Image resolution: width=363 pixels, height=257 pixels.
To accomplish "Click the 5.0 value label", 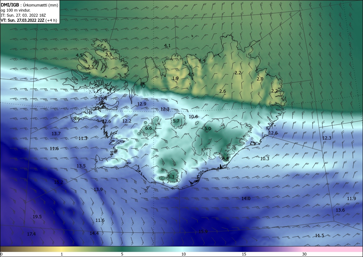I will pos(208,128).
